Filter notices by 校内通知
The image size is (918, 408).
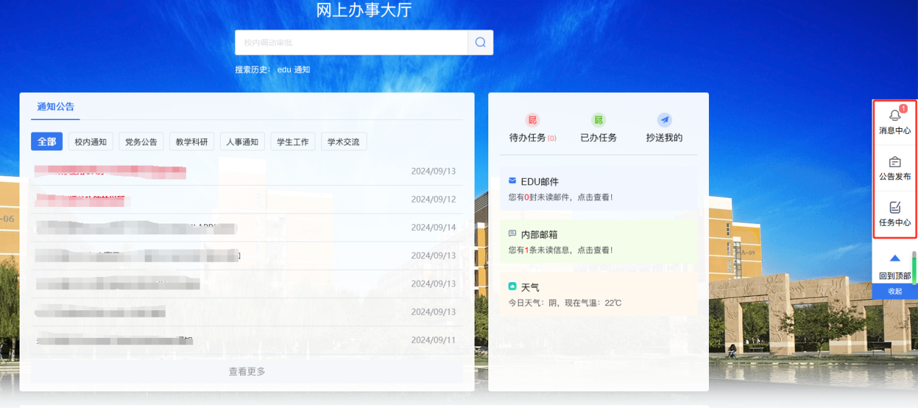[x=90, y=142]
